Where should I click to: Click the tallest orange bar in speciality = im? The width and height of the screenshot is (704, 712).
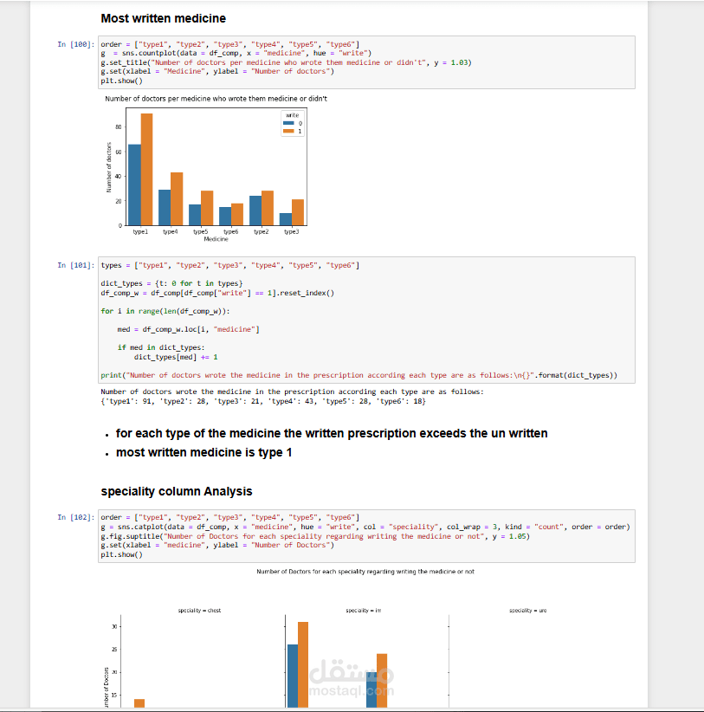click(303, 664)
